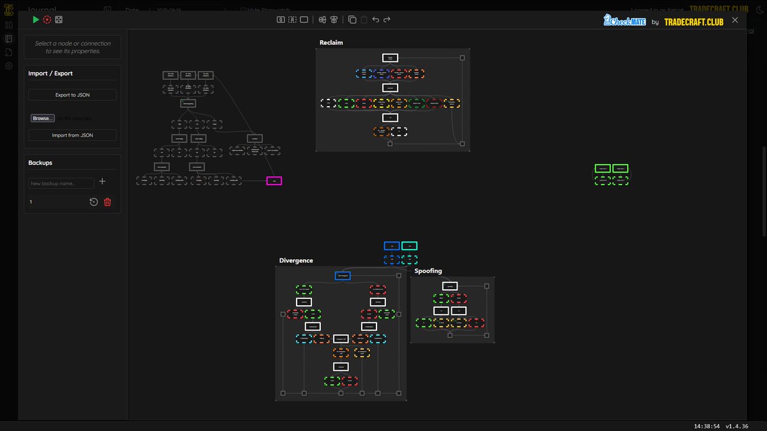Screen dimensions: 767x431
Task: Select topmost white node in Reclaim group
Action: (x=391, y=57)
